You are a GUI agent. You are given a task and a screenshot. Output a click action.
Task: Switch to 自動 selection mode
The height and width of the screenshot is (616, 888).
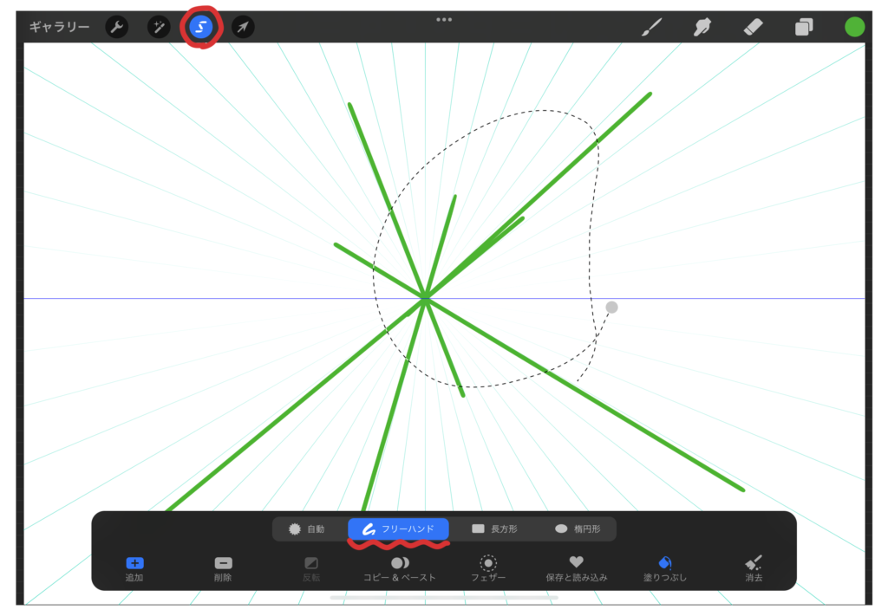coord(307,528)
